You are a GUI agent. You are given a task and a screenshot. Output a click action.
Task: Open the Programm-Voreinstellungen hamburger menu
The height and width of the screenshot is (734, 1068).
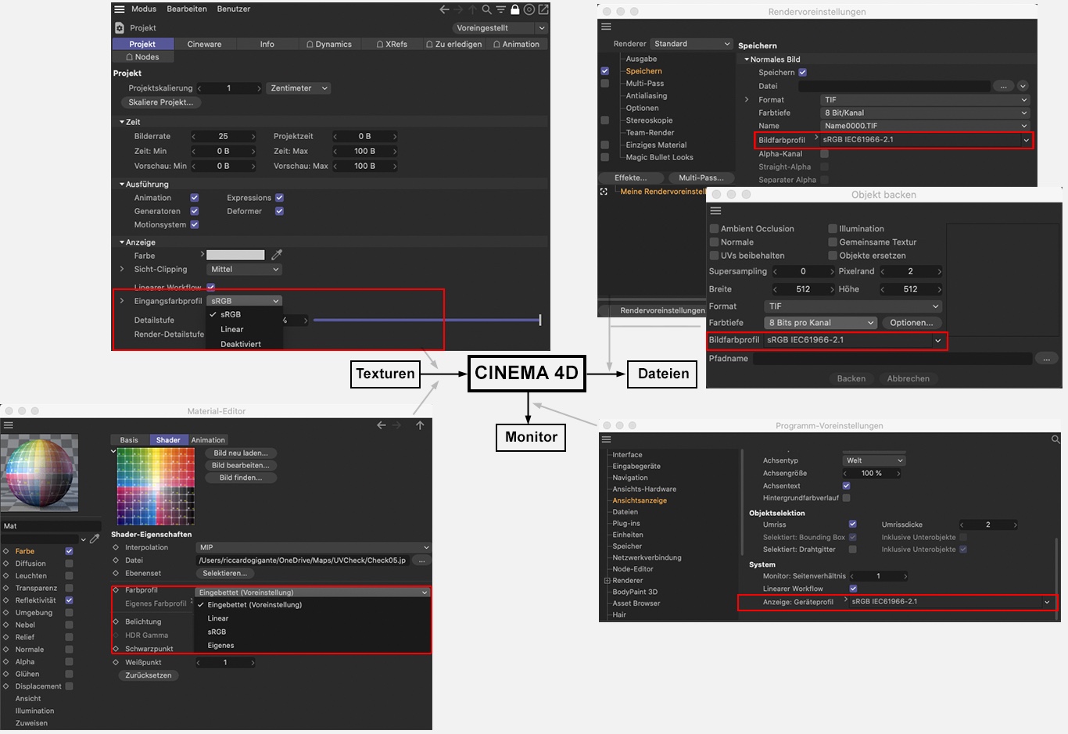coord(606,439)
